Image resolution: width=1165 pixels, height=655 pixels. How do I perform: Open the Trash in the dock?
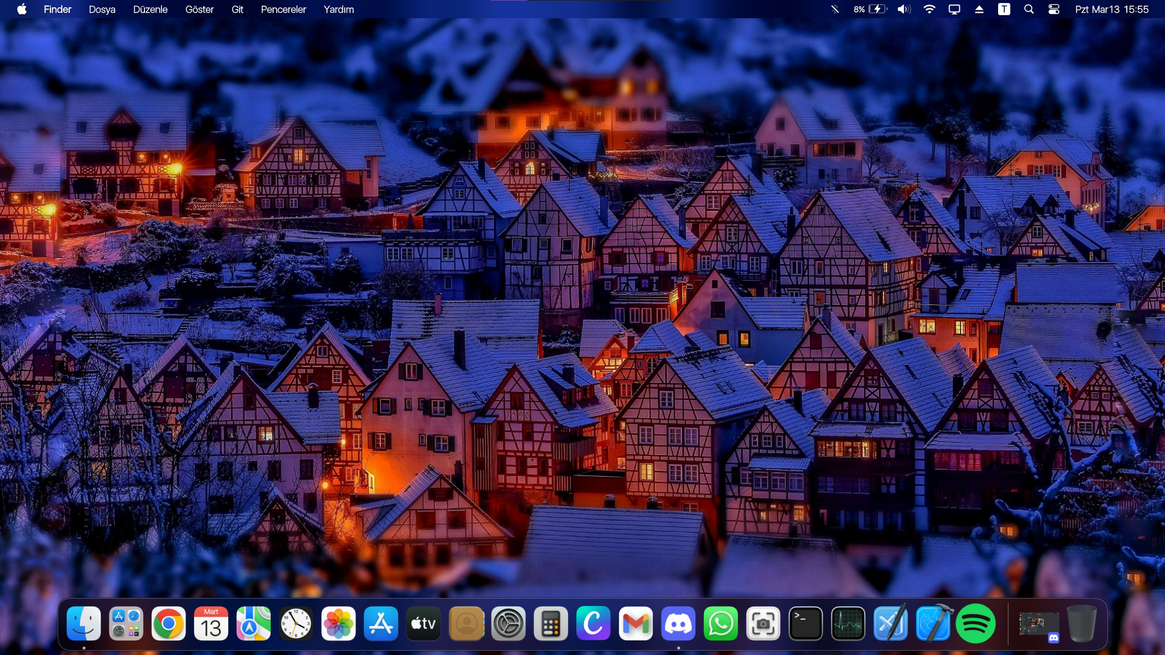click(1081, 623)
